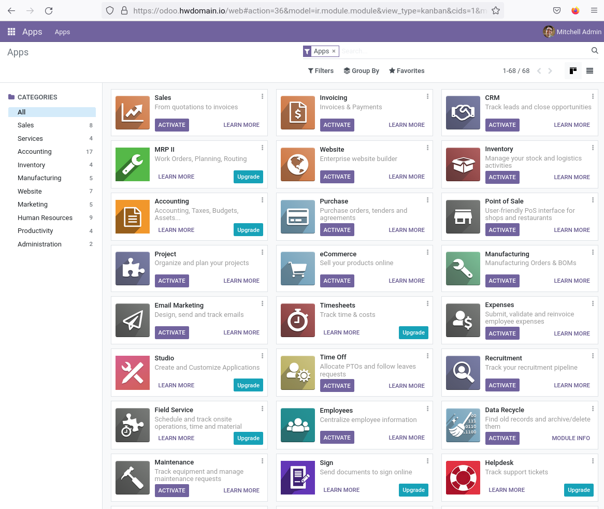Click the Expenses app icon
This screenshot has width=604, height=509.
[x=463, y=321]
